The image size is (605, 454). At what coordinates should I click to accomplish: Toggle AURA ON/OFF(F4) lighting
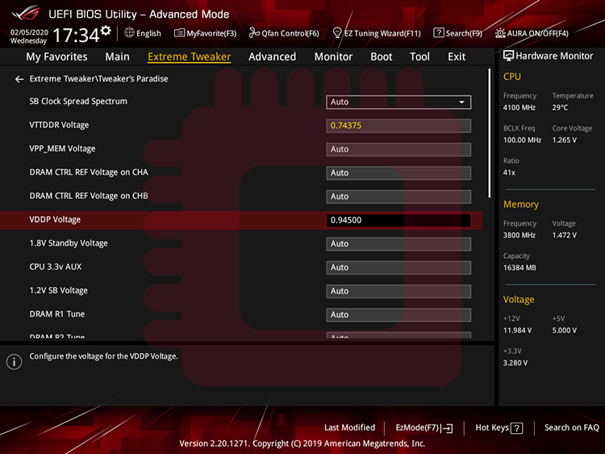tap(532, 33)
